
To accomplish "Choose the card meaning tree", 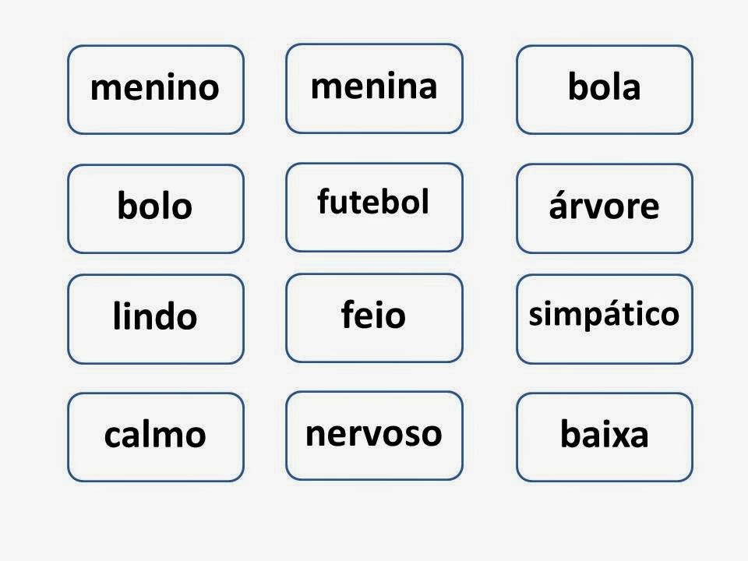I will tap(605, 208).
